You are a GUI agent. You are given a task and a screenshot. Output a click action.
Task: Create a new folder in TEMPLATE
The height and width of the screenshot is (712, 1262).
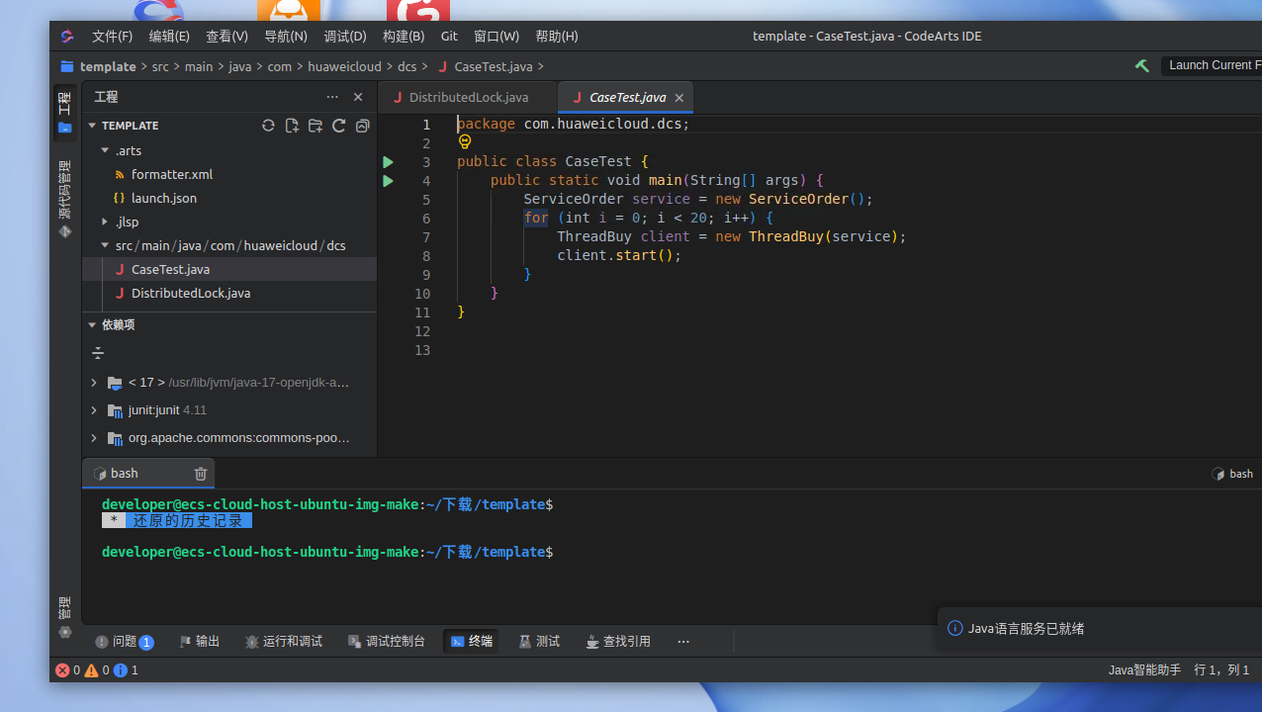(315, 126)
